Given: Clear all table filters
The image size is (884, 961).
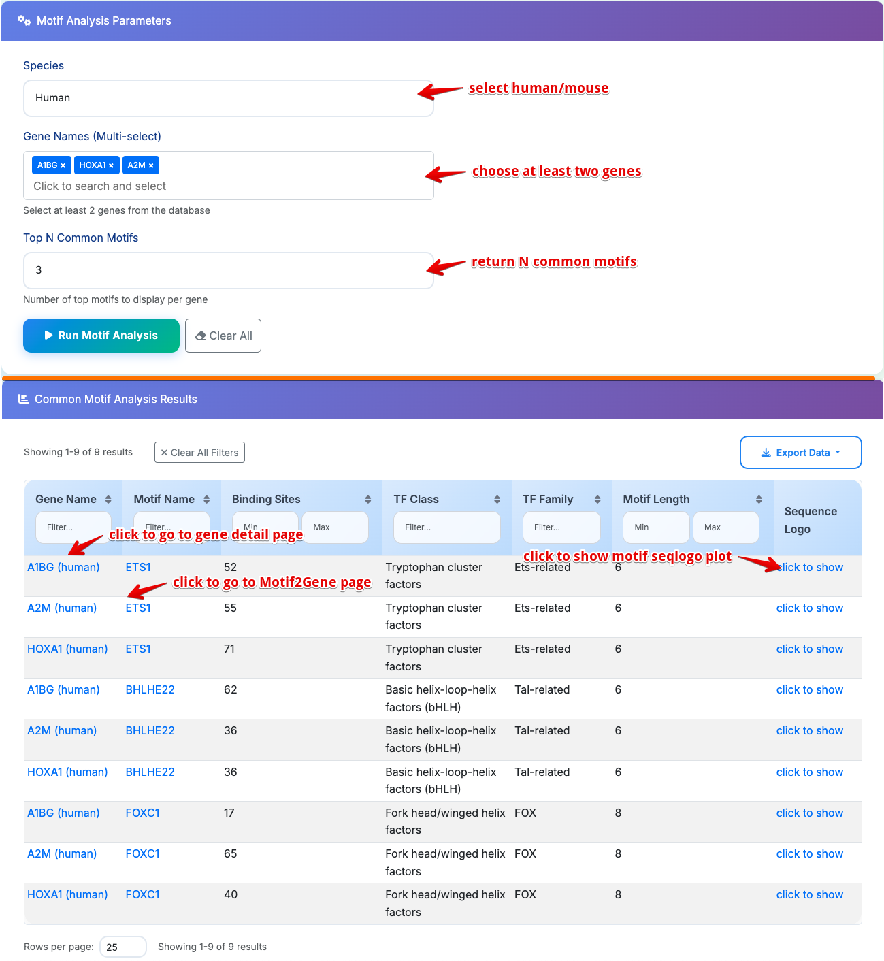Looking at the screenshot, I should click(199, 453).
